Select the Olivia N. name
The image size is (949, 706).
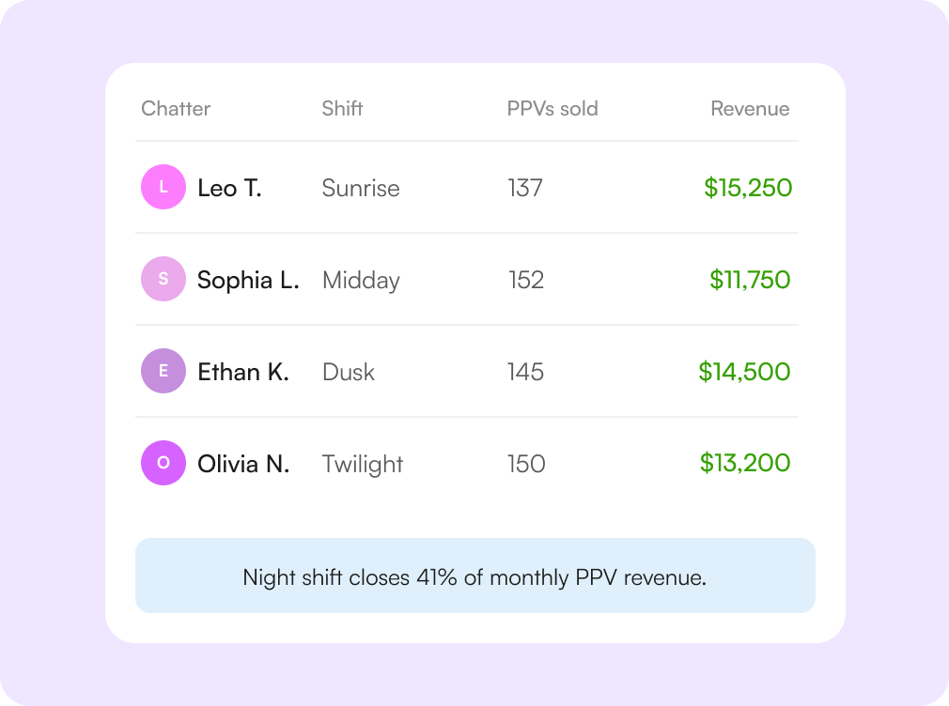[243, 464]
